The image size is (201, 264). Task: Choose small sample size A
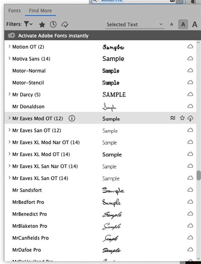(171, 25)
